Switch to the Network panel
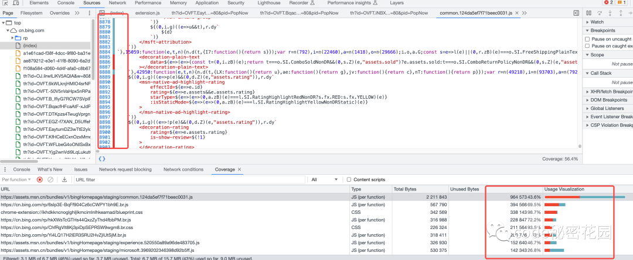 [x=117, y=3]
